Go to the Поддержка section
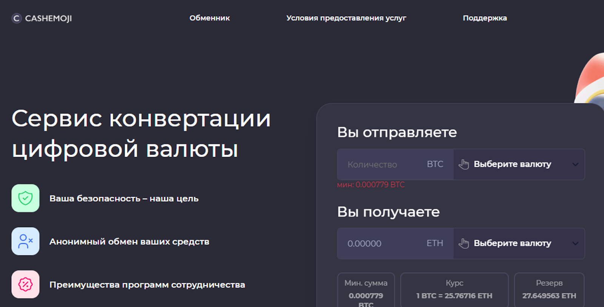Viewport: 604px width, 307px height. click(485, 18)
